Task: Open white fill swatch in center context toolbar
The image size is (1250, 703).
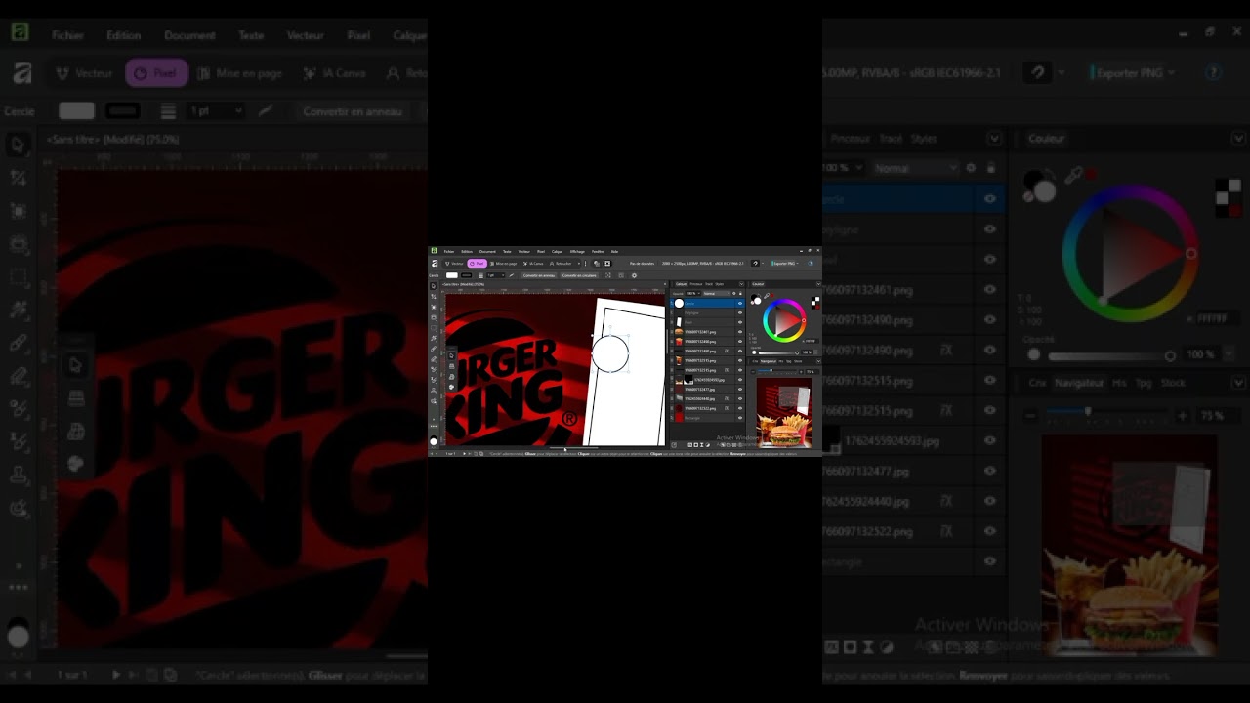Action: pos(452,275)
